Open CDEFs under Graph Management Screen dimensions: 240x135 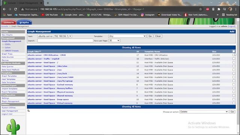[x=7, y=44]
